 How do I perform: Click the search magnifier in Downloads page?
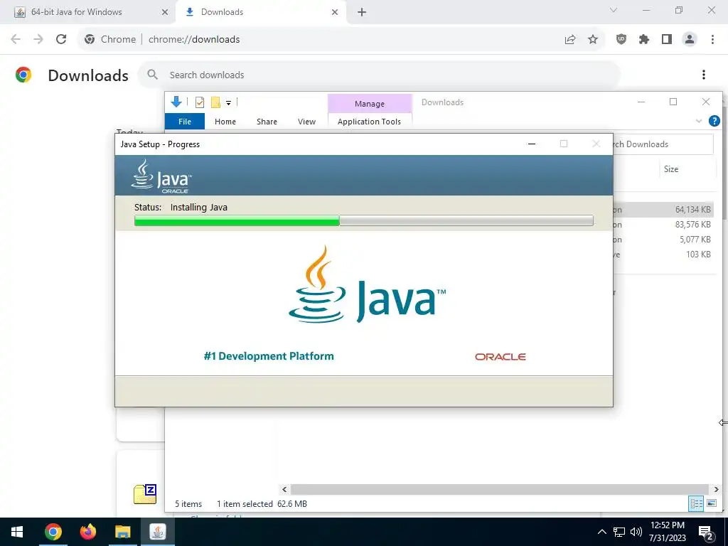pyautogui.click(x=152, y=74)
